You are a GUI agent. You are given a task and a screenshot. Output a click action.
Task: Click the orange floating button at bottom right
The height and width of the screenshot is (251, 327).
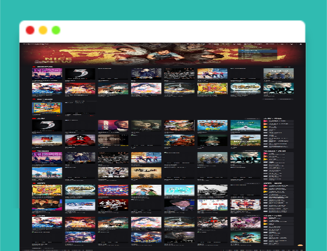[300, 246]
